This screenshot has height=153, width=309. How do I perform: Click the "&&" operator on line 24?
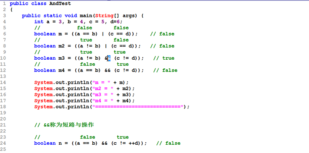pos(105,144)
